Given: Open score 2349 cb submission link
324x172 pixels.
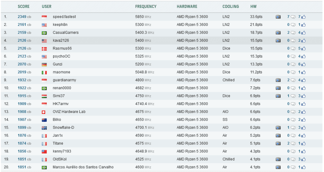Looking at the screenshot, I should [x=24, y=17].
